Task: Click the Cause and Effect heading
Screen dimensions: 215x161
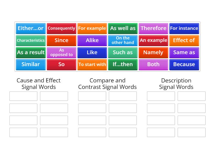Action: (38, 83)
